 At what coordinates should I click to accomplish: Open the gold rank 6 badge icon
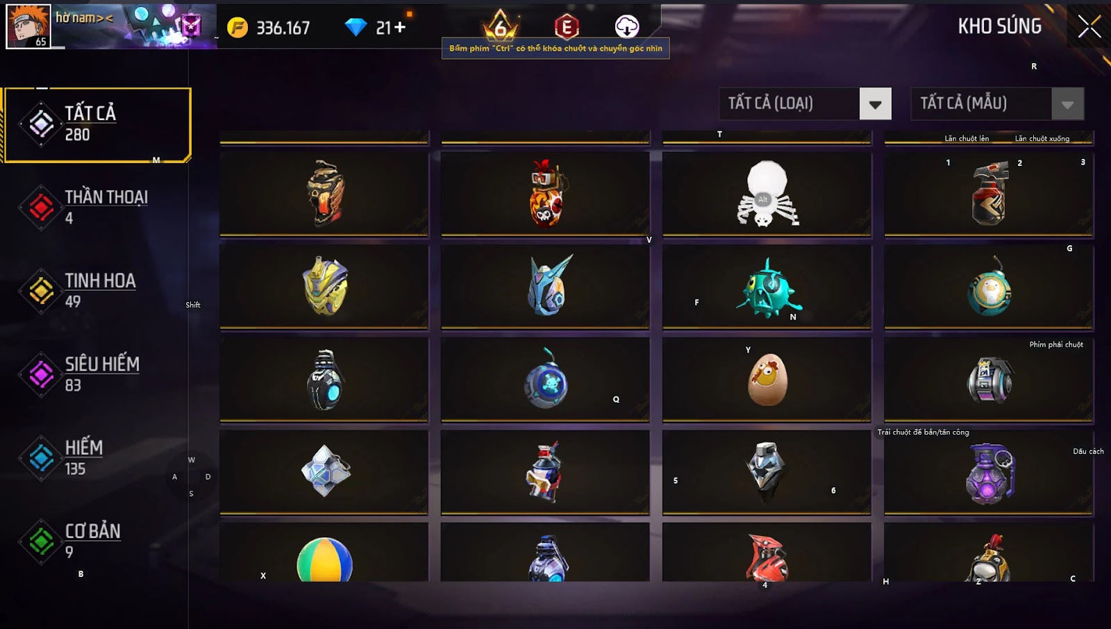[x=501, y=26]
